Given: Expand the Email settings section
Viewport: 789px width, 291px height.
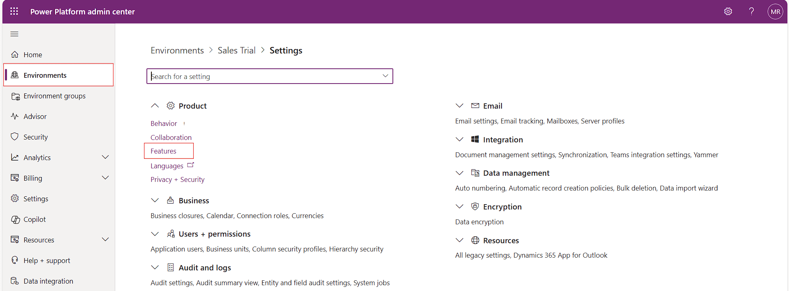Looking at the screenshot, I should [459, 106].
